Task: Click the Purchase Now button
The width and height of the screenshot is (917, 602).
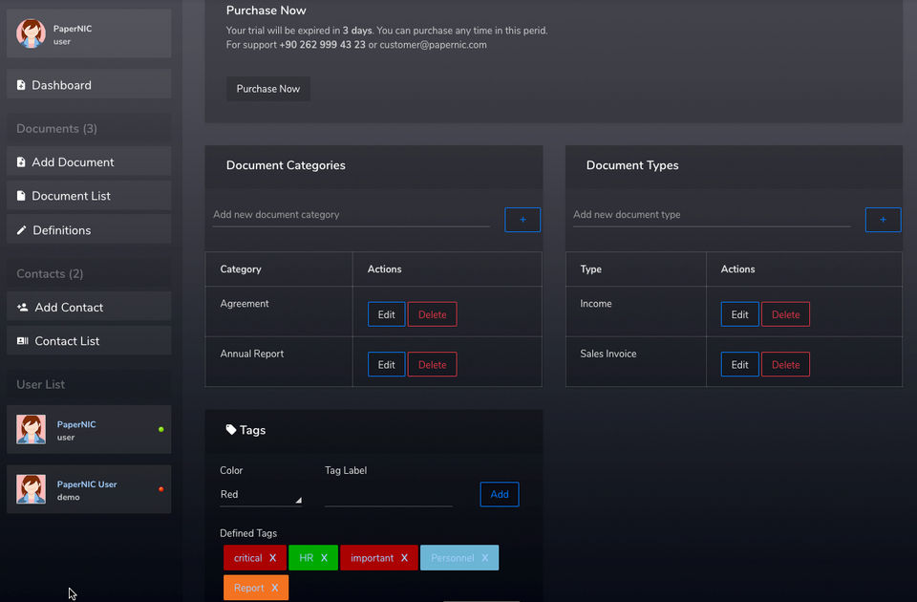Action: [x=267, y=89]
